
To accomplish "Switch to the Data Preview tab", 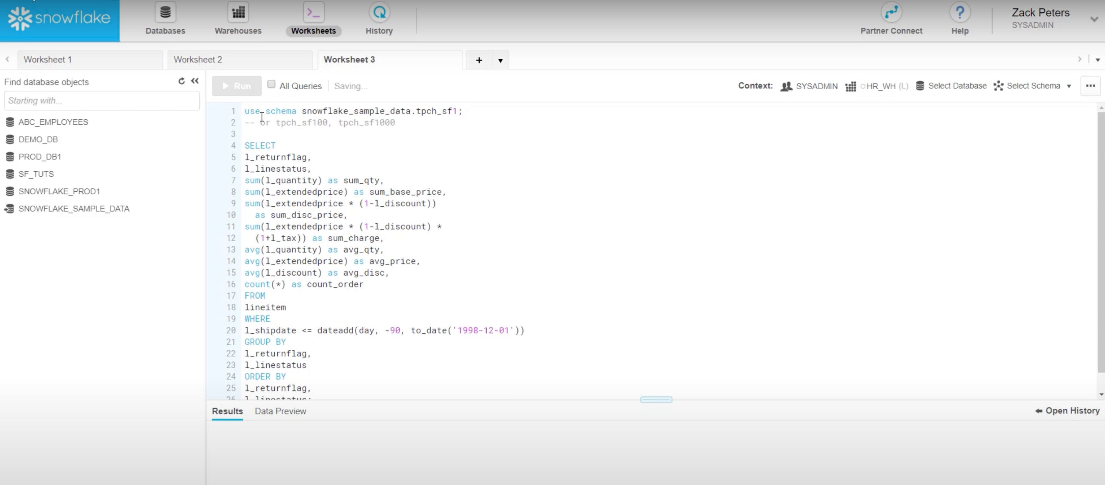I will tap(280, 411).
